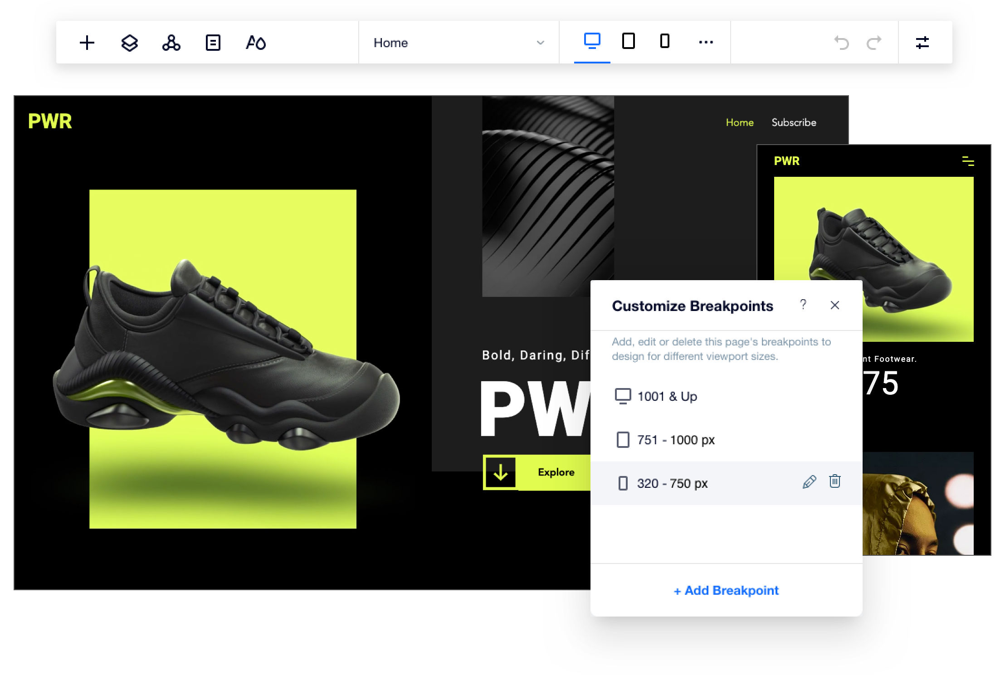
Task: Open the Pages icon in toolbar
Action: [213, 43]
